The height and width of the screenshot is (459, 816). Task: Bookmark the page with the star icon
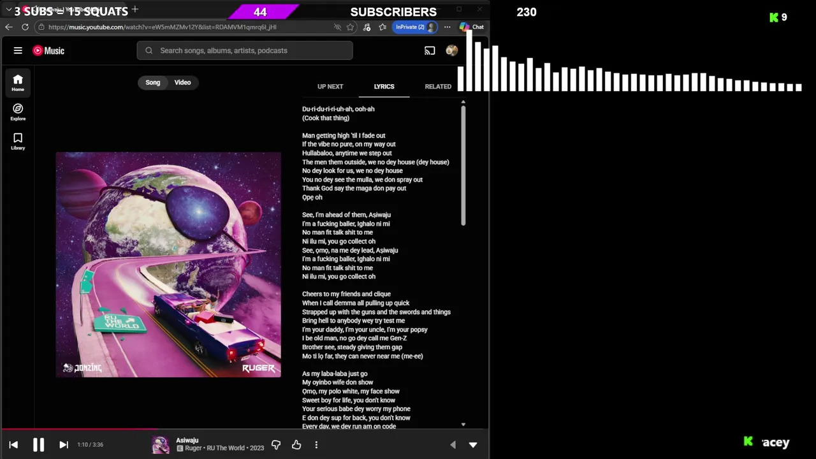pyautogui.click(x=350, y=27)
